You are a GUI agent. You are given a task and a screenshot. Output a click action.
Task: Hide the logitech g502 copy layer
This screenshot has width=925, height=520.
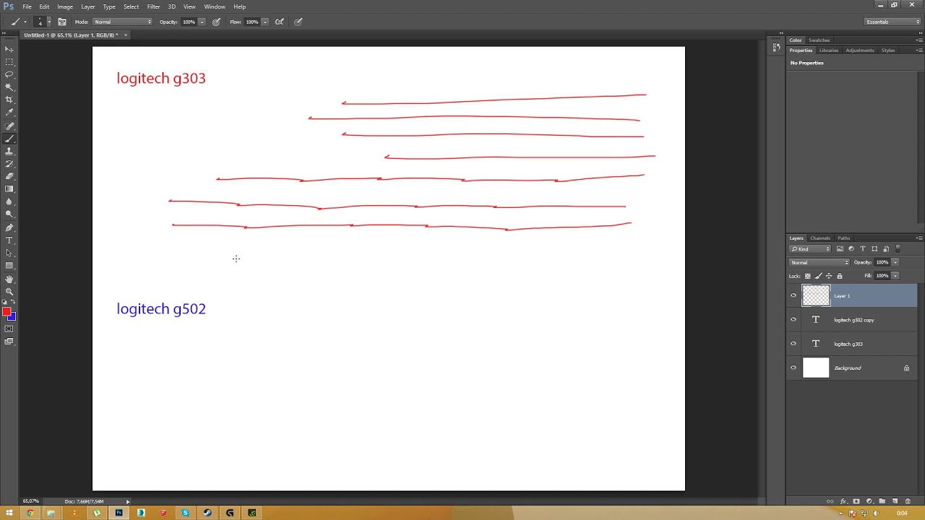click(x=793, y=319)
